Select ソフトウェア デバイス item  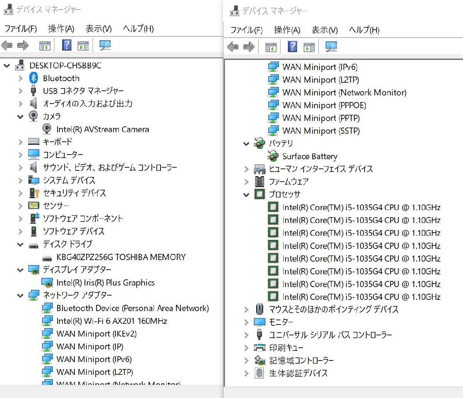click(x=73, y=231)
